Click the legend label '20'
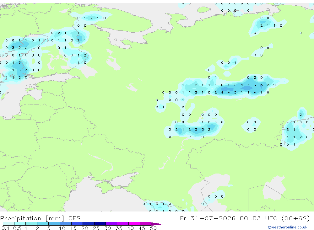Image resolution: width=314 pixels, height=230 pixels. tap(85, 228)
